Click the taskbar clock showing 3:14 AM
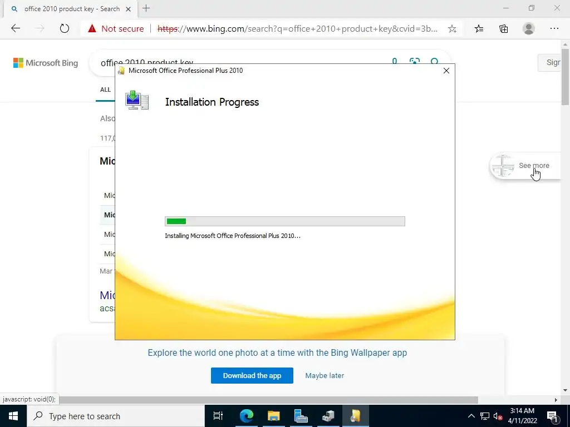Screen dimensions: 570x427 (522, 416)
